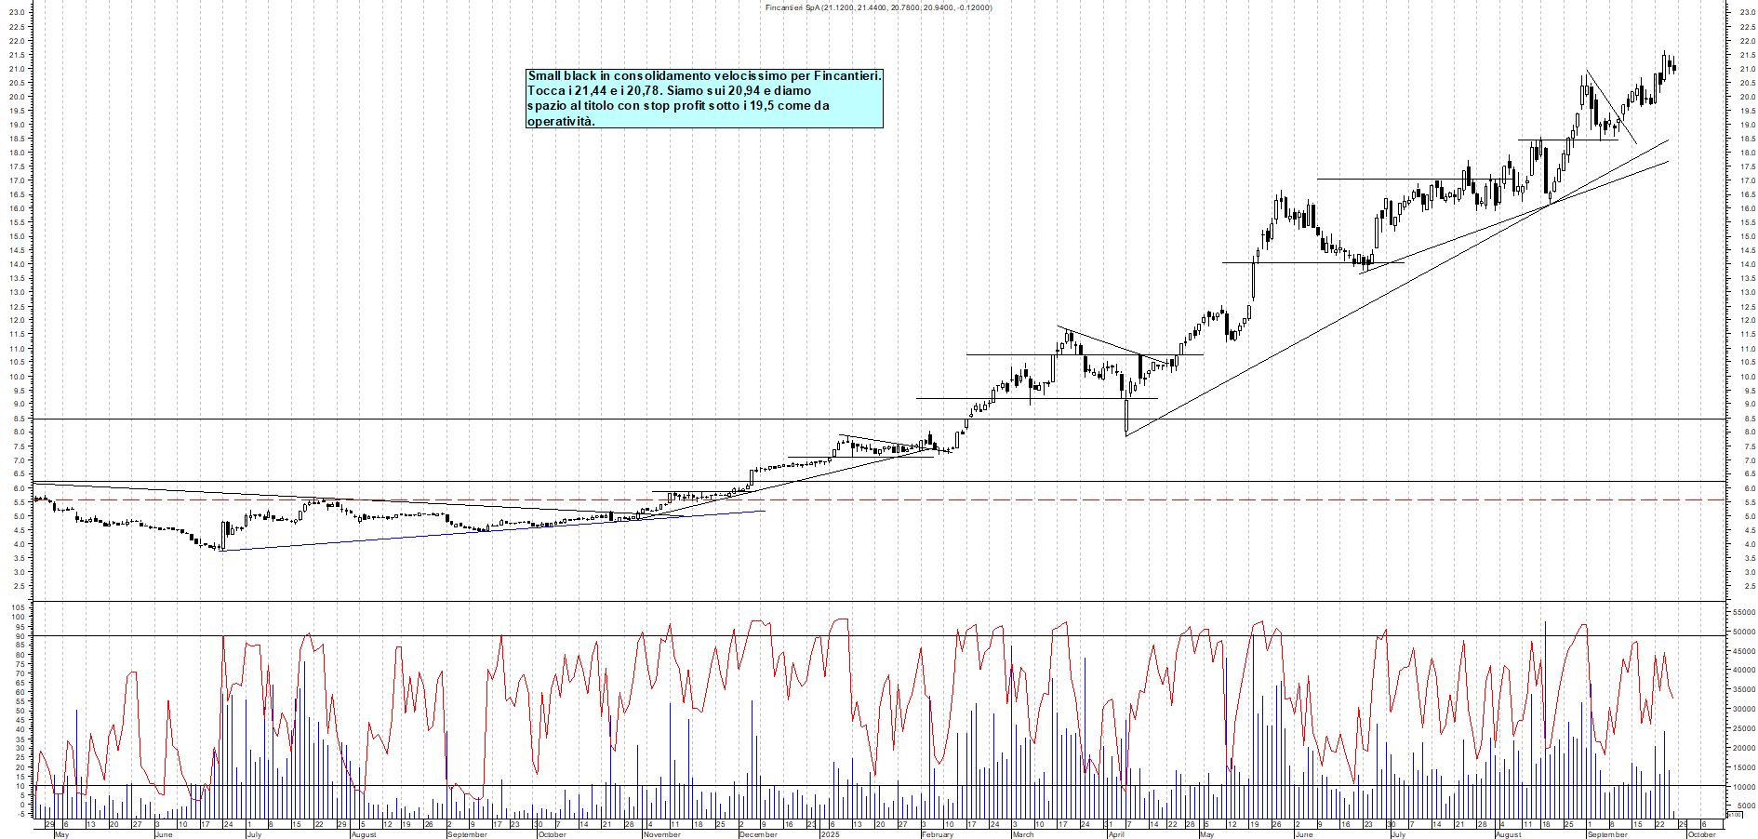Click the 45000 volume scale label
The width and height of the screenshot is (1758, 839).
coord(1744,651)
